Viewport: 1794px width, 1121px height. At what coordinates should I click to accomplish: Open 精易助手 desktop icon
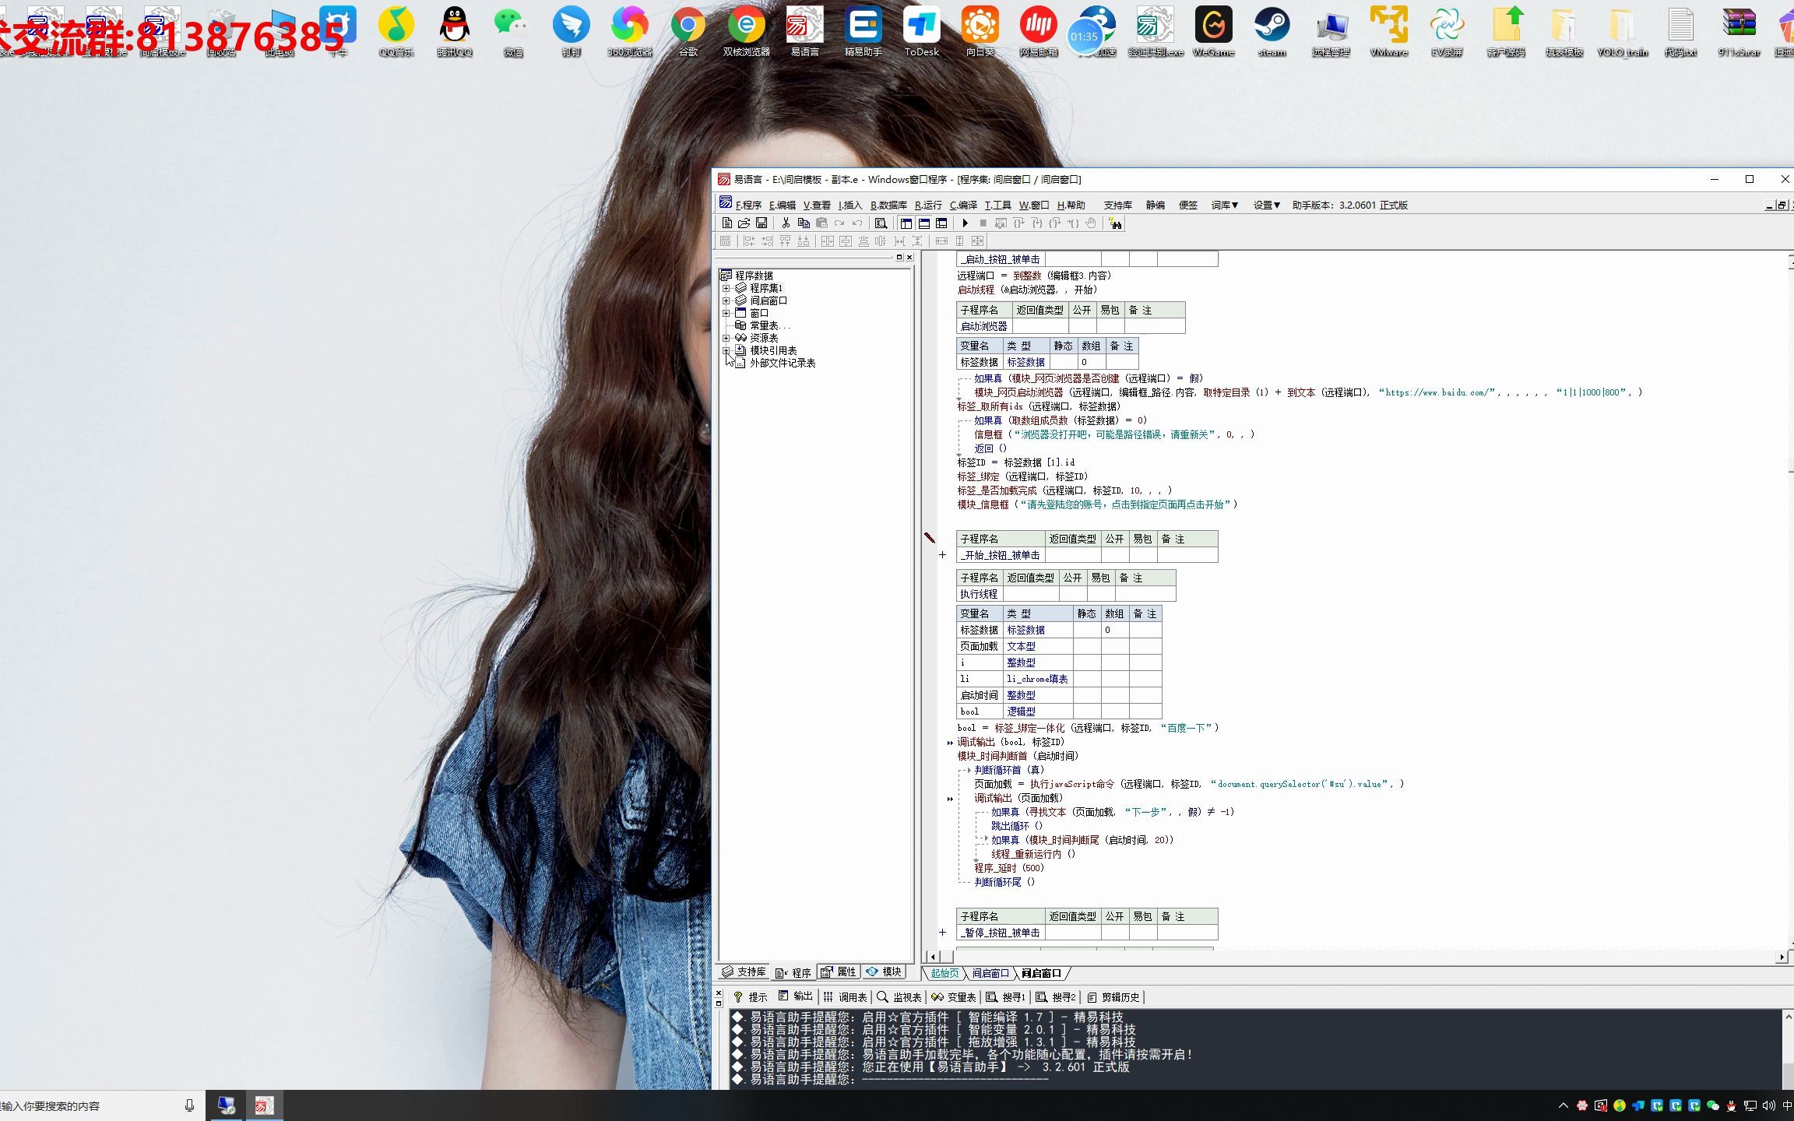point(864,31)
